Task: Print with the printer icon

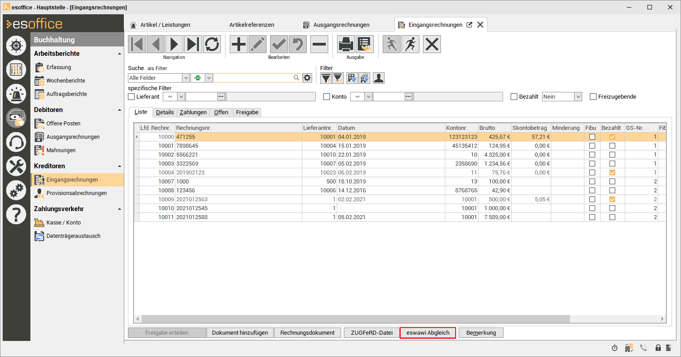Action: [346, 44]
